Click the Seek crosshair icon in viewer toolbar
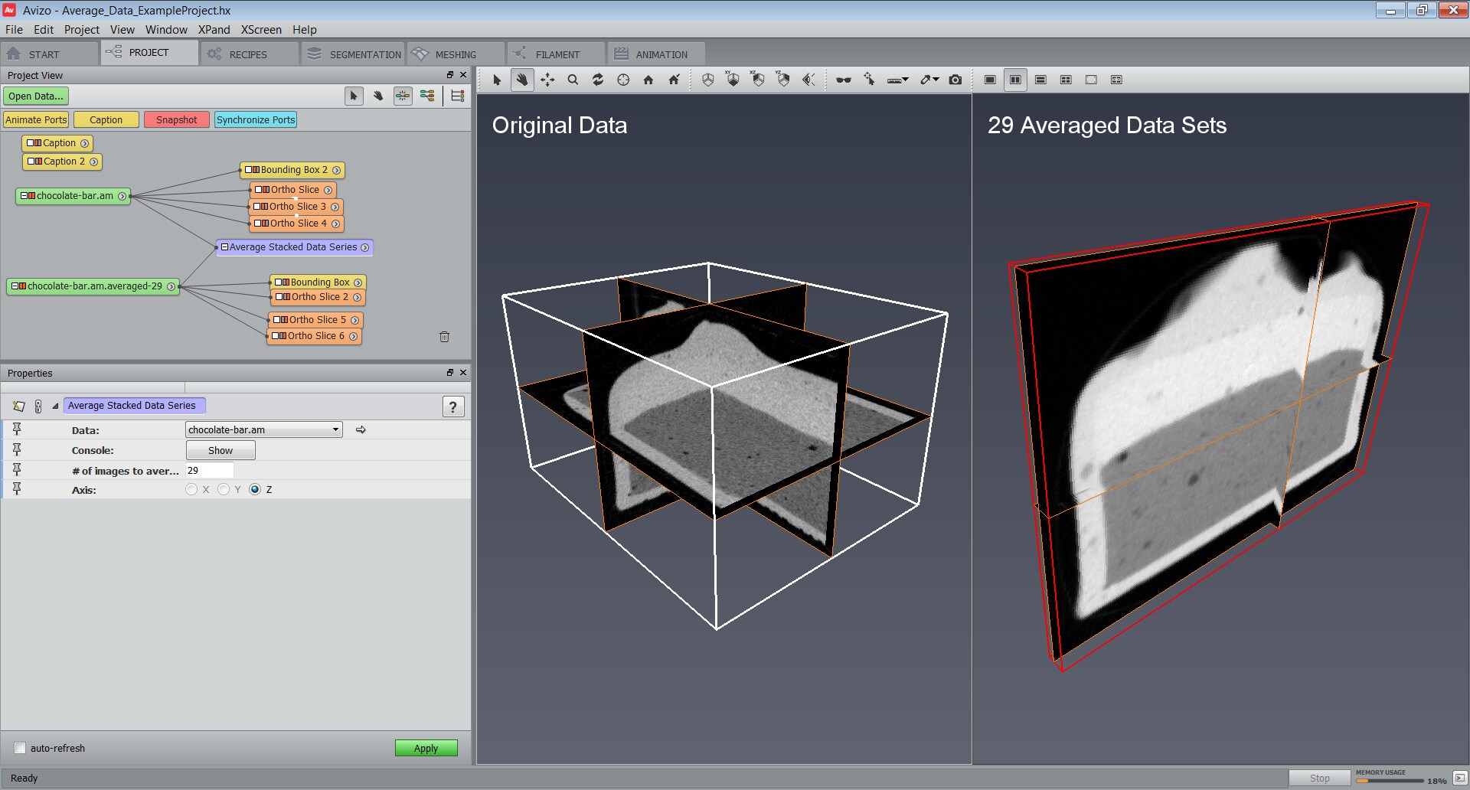1470x790 pixels. (x=623, y=80)
